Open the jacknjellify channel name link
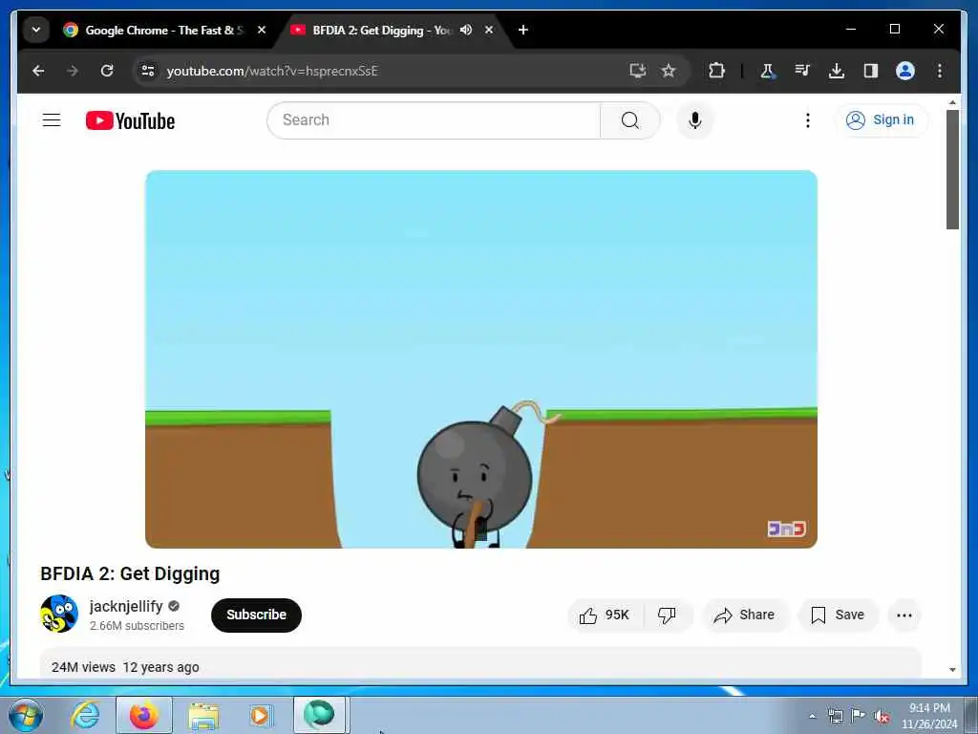The height and width of the screenshot is (734, 978). [x=126, y=606]
